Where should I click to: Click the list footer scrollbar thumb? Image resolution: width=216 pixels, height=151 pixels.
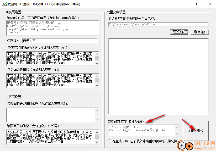click(x=97, y=80)
